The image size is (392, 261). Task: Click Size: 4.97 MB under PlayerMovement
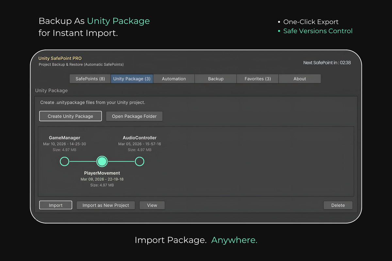102,185
